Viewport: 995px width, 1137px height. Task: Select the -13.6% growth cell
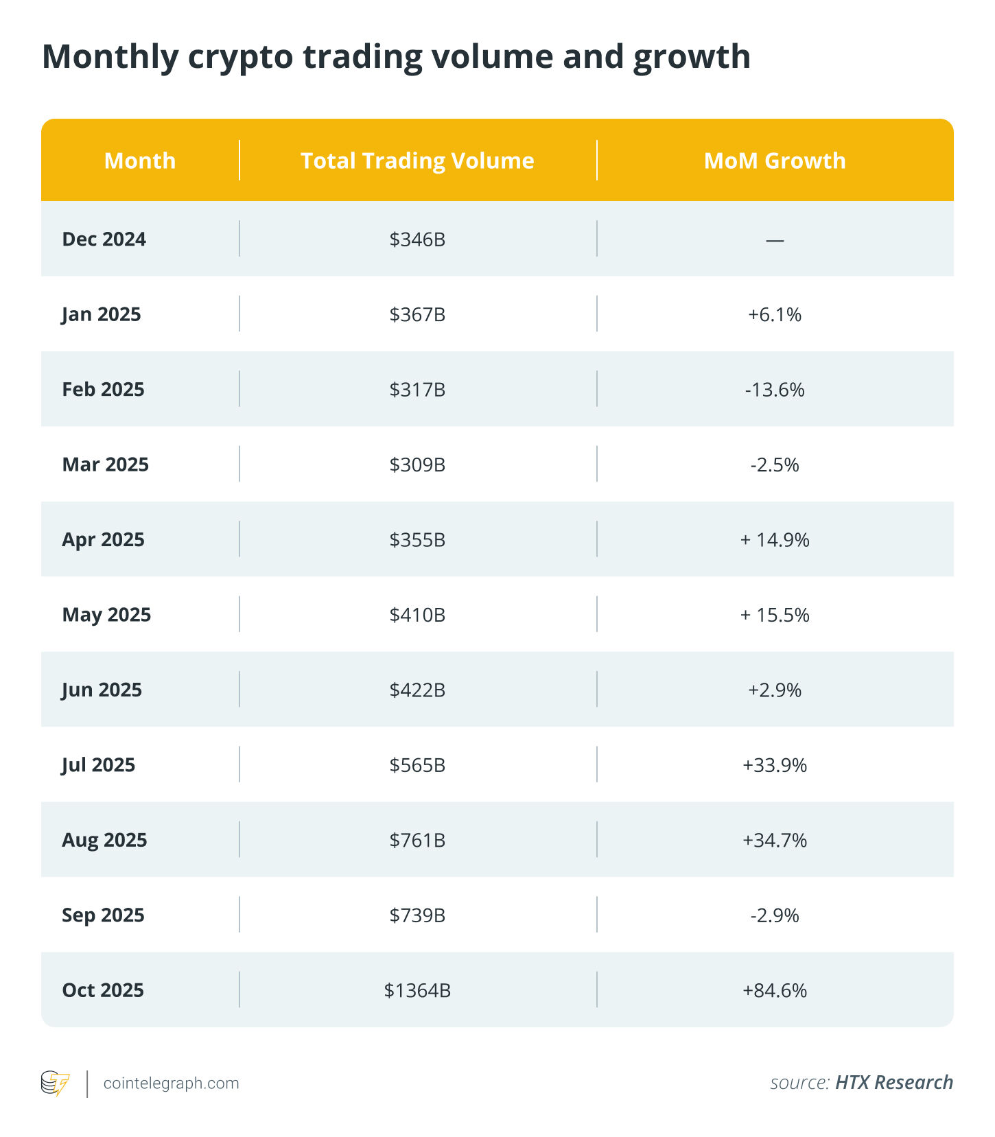pyautogui.click(x=775, y=390)
